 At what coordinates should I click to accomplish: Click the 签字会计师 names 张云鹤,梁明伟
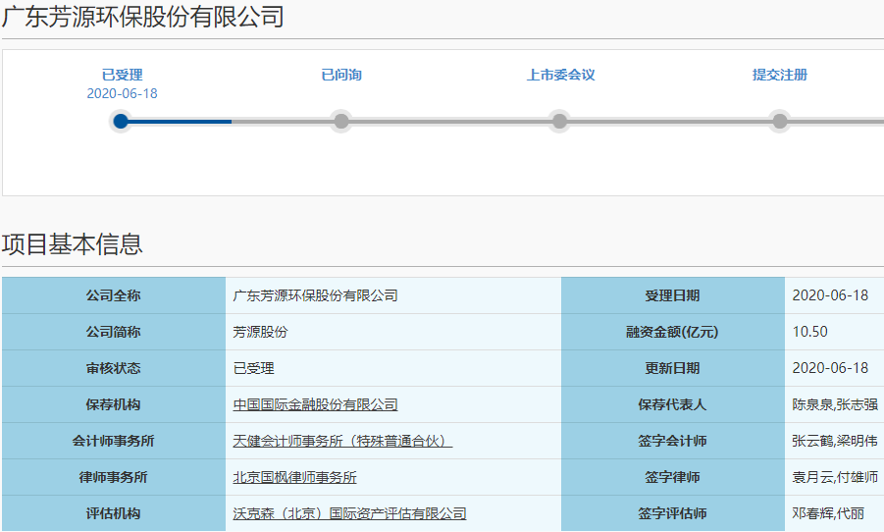coord(835,441)
